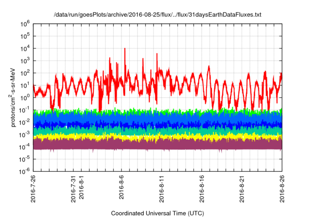311x218 pixels.
Task: Click the 2016-7-26 date label
Action: pyautogui.click(x=33, y=189)
